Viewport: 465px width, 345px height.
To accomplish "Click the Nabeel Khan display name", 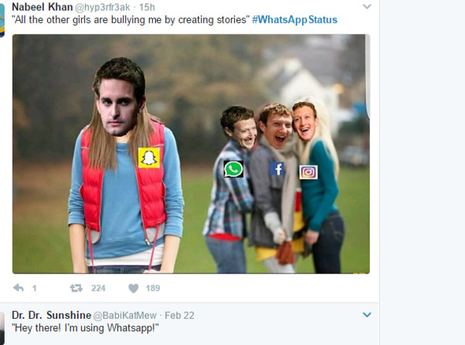I will [x=42, y=7].
